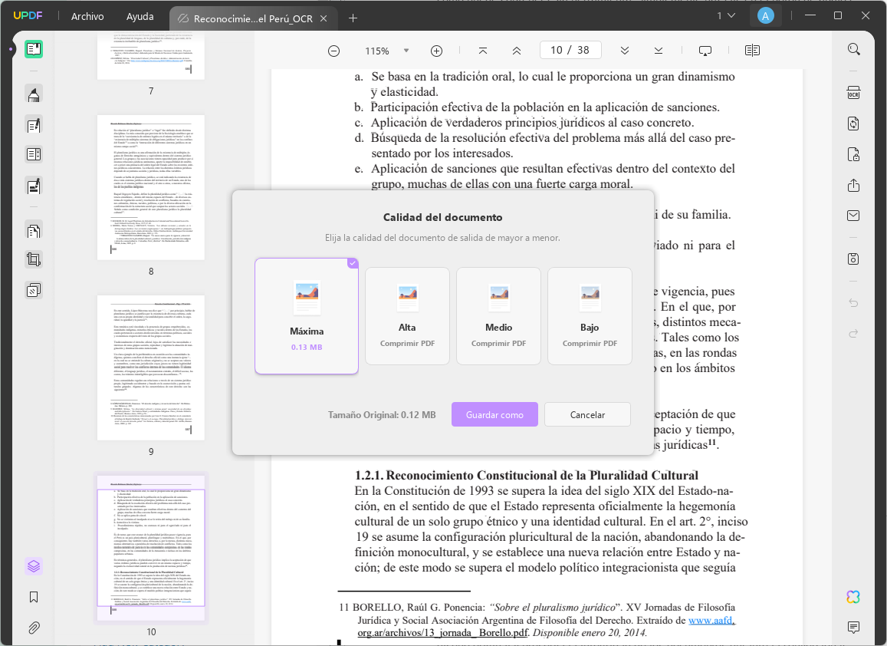Select the Comment highlighter tool
Screen dimensions: 887x646
click(x=34, y=94)
